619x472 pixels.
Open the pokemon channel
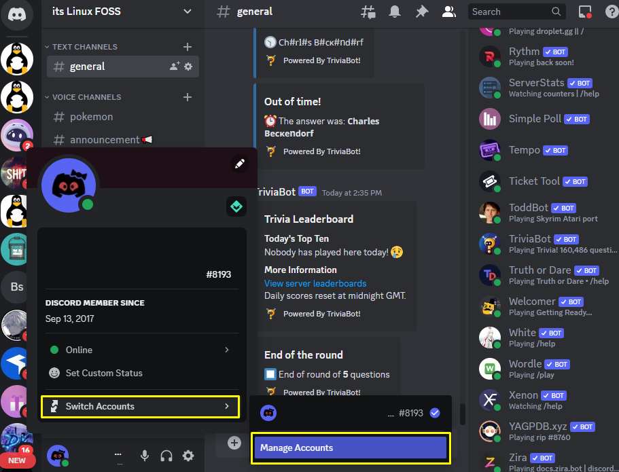(x=123, y=117)
